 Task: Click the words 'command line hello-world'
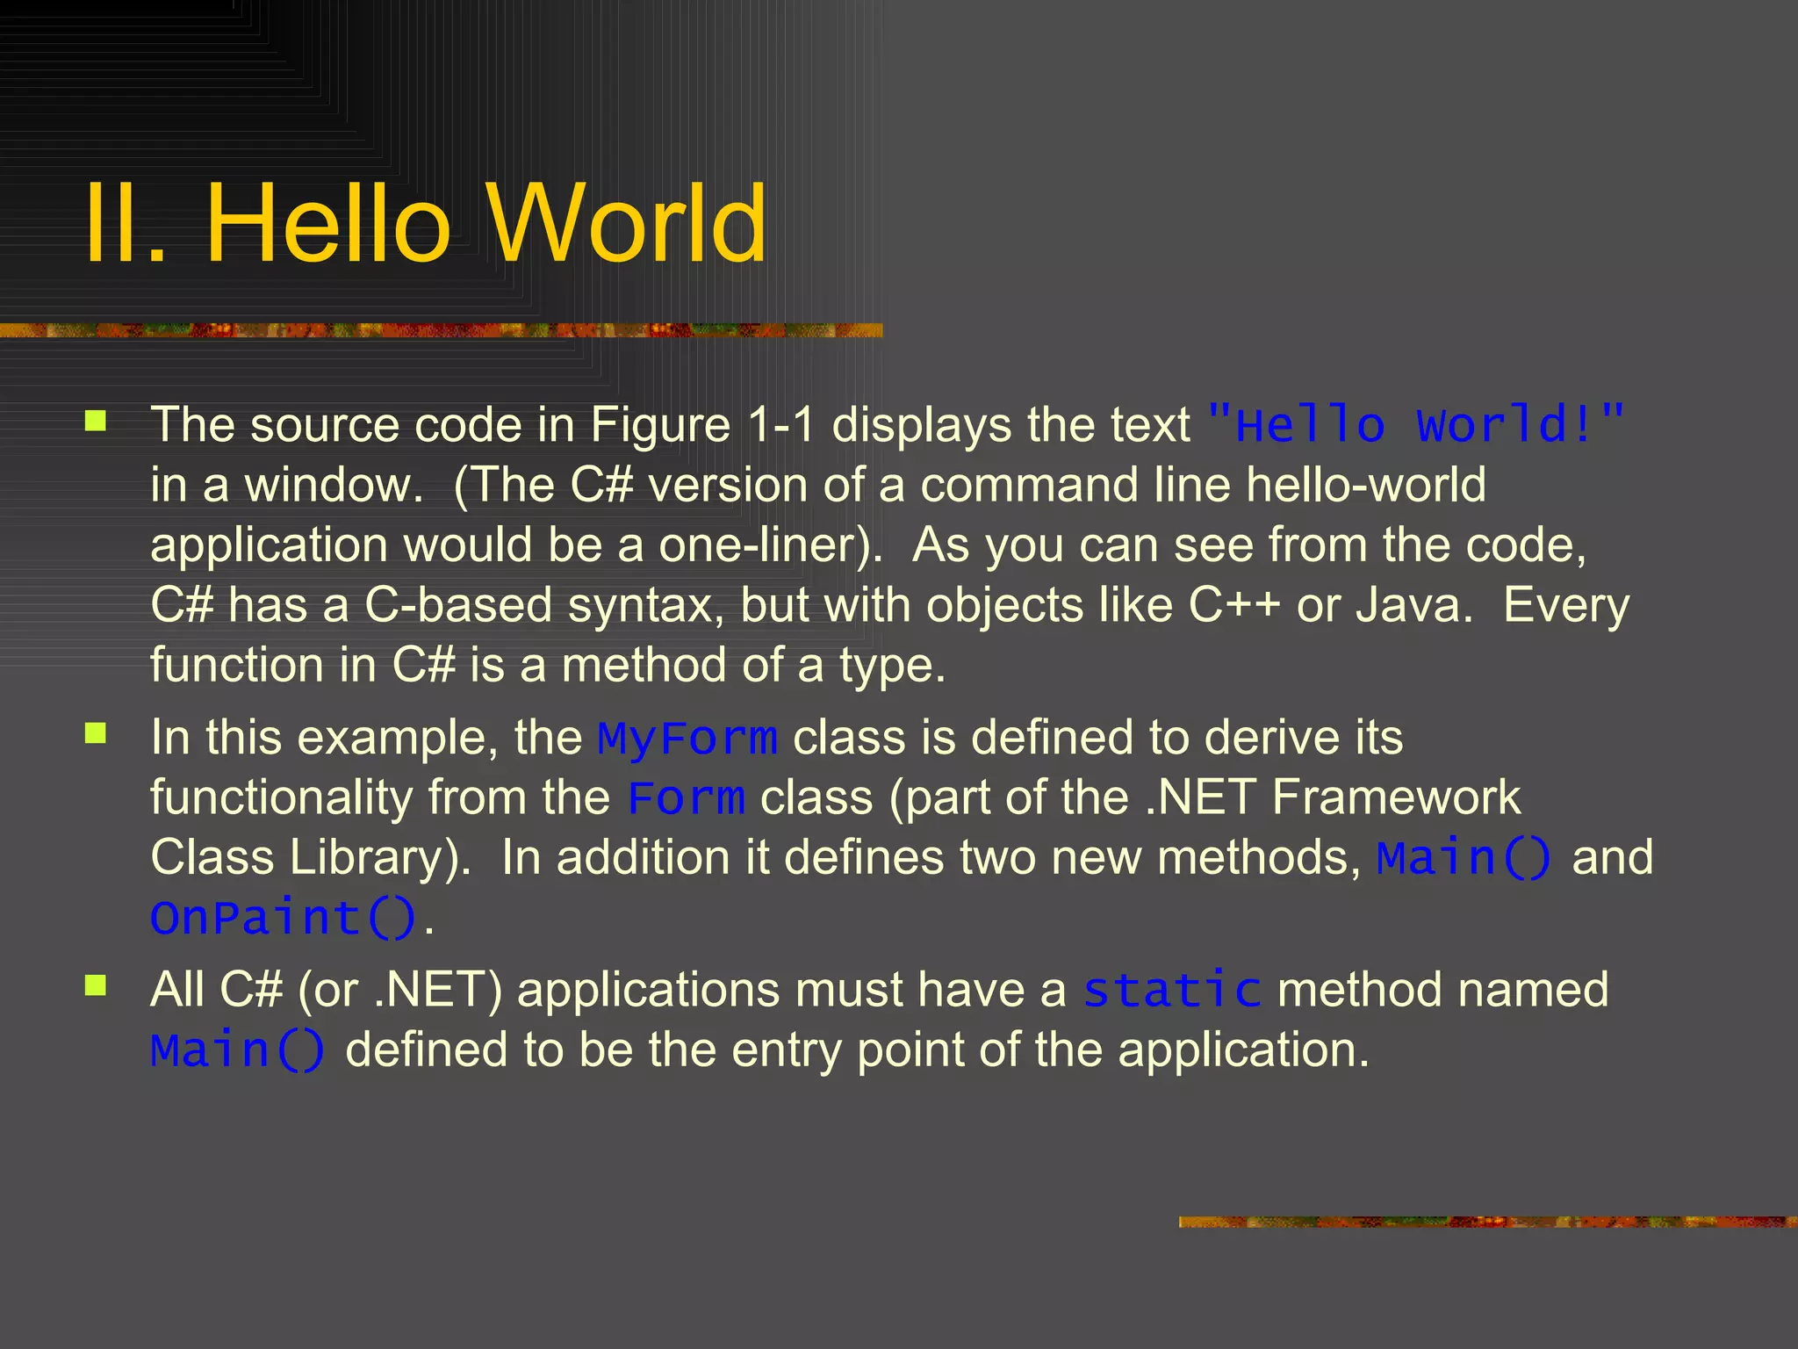(1203, 485)
